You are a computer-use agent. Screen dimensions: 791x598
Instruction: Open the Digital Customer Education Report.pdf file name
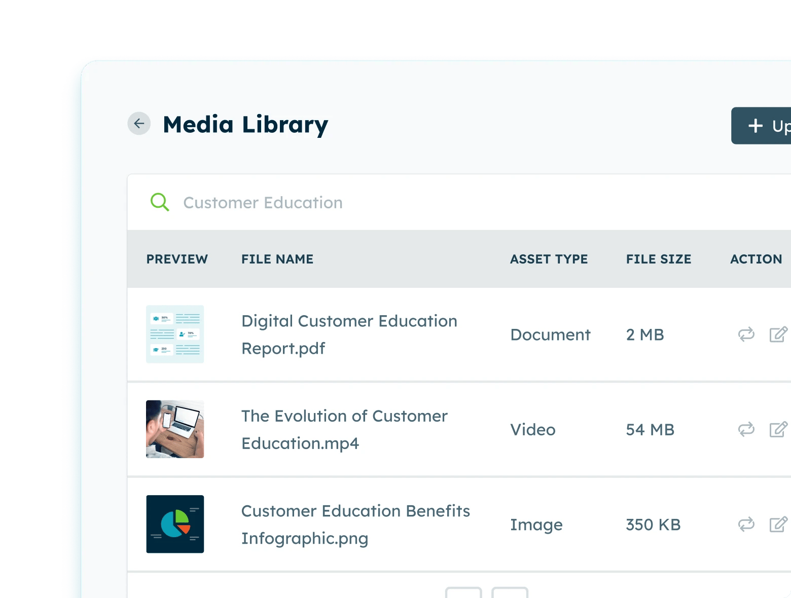pyautogui.click(x=349, y=334)
